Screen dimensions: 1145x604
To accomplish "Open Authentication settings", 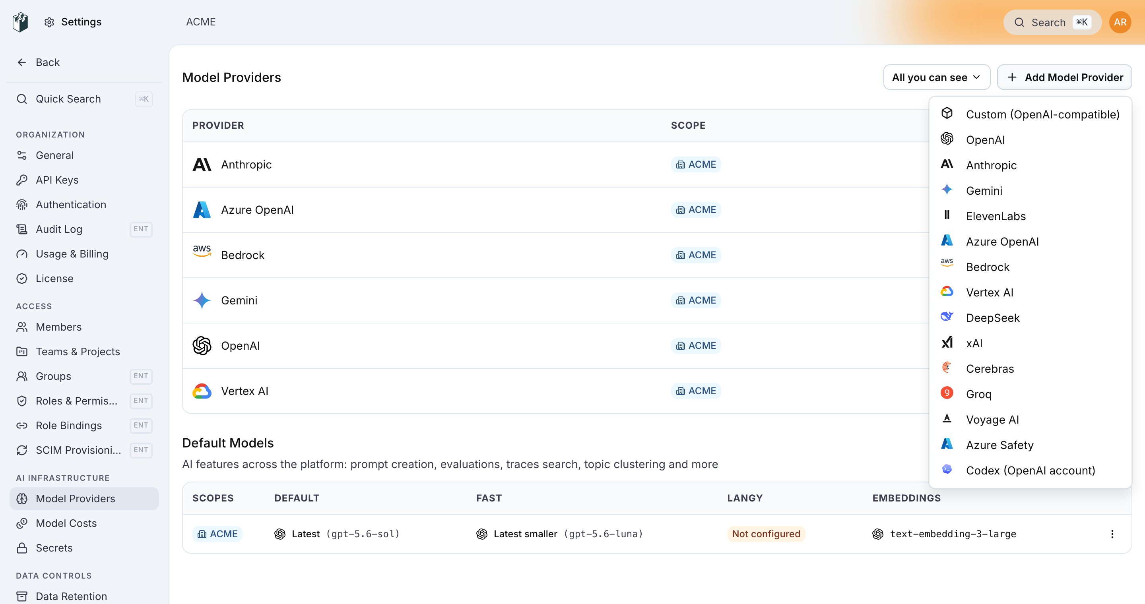I will pyautogui.click(x=84, y=205).
